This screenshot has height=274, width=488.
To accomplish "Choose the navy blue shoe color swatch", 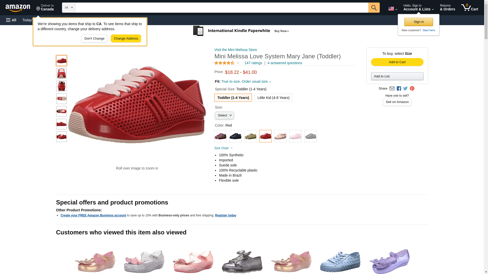I will pyautogui.click(x=235, y=136).
